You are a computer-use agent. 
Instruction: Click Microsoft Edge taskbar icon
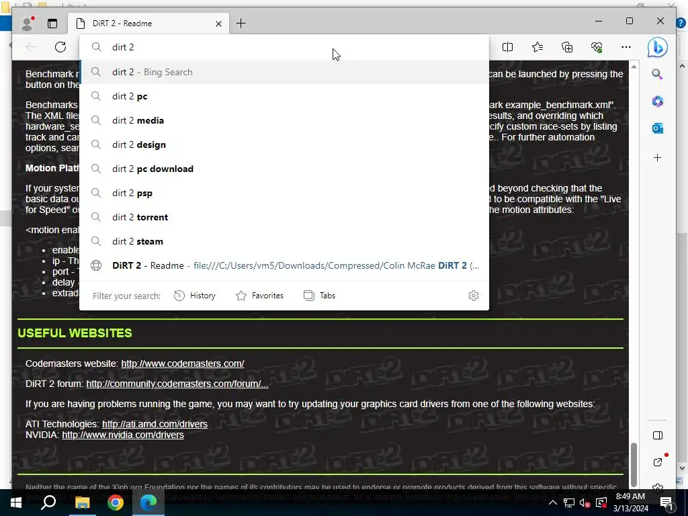pyautogui.click(x=148, y=503)
